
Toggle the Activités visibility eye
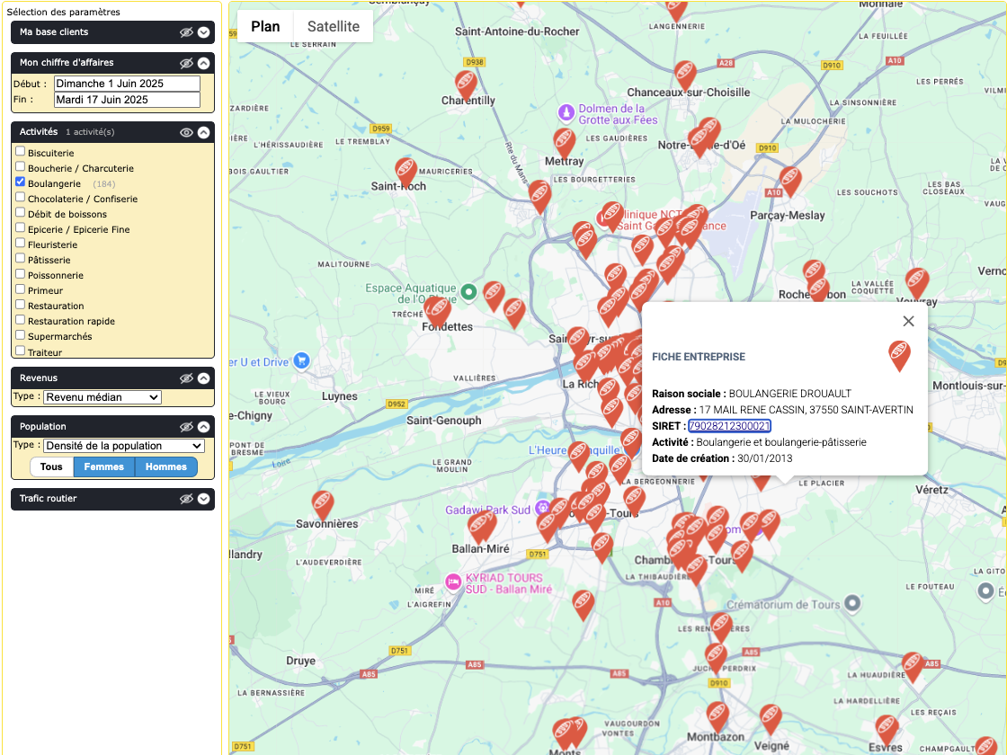click(186, 132)
